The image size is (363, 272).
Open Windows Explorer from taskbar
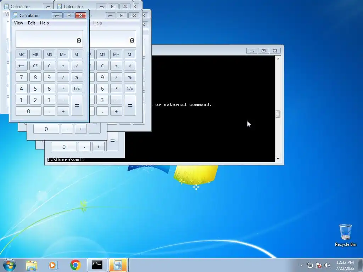click(32, 265)
